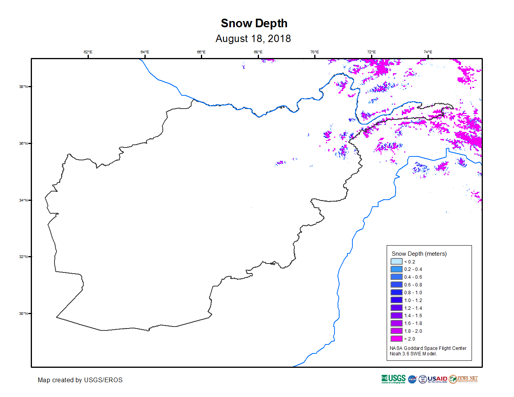The image size is (514, 397).
Task: Click the 74°E longitude tick label
Action: point(428,52)
